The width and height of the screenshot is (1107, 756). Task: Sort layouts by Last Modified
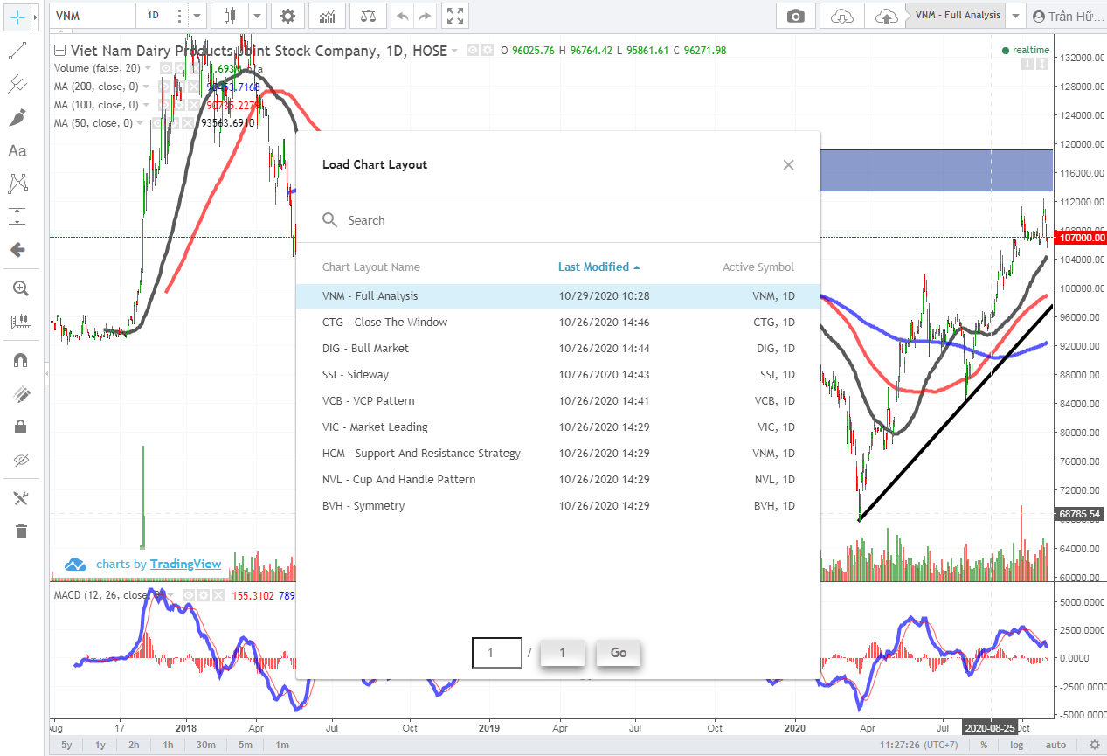pos(598,267)
